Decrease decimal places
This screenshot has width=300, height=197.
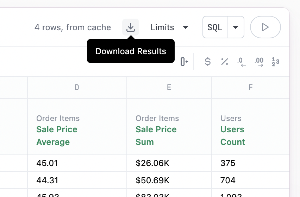tap(242, 62)
